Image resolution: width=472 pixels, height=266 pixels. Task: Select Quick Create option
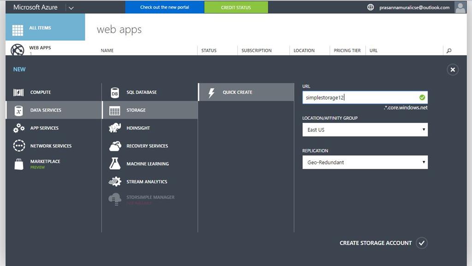[246, 92]
